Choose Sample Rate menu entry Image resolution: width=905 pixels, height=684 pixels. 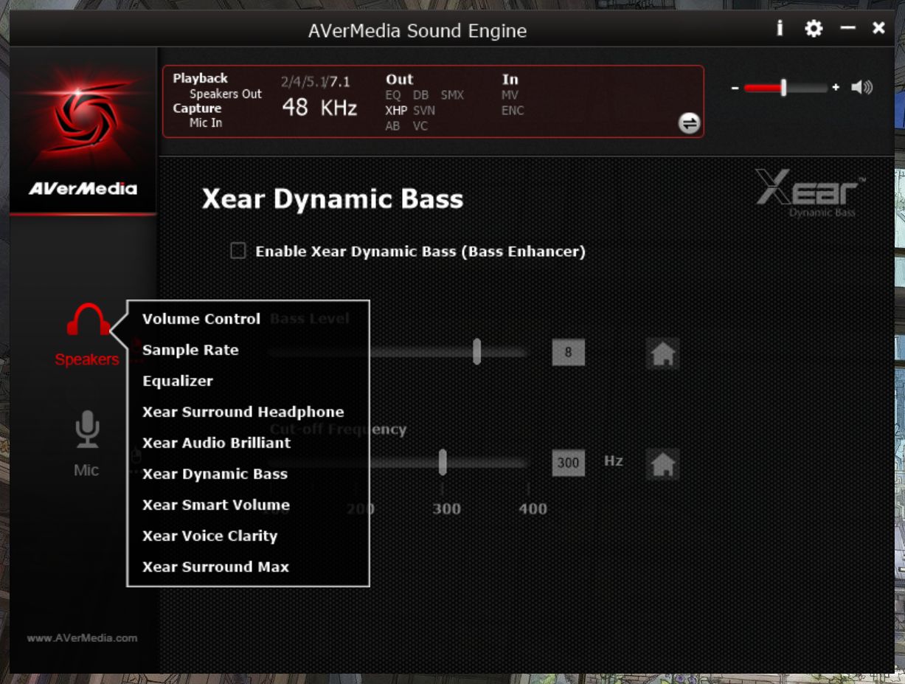(x=190, y=350)
